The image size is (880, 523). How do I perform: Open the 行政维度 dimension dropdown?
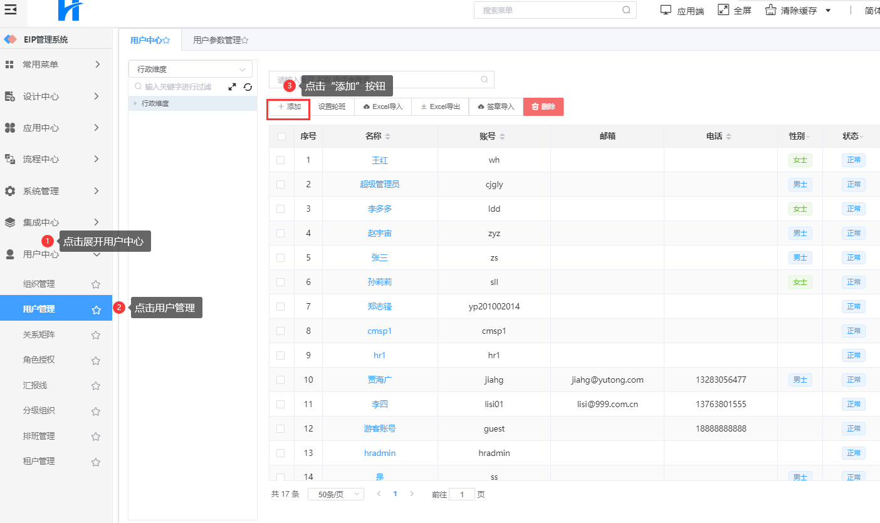coord(190,70)
